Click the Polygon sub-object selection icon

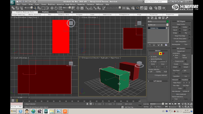pyautogui.click(x=160, y=54)
